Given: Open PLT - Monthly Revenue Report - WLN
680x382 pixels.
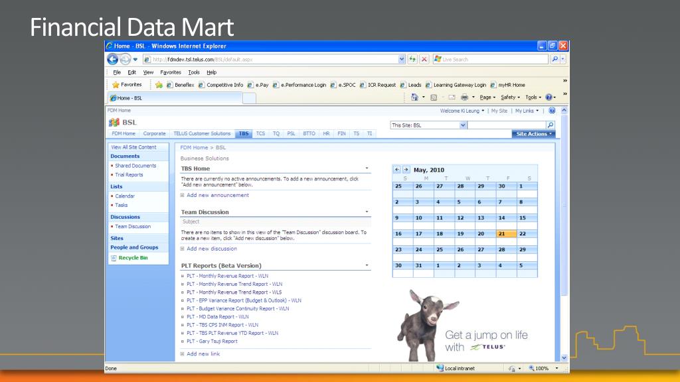Looking at the screenshot, I should pyautogui.click(x=227, y=276).
